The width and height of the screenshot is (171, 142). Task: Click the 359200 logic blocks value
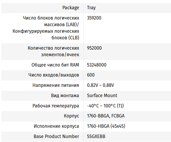click(x=94, y=18)
